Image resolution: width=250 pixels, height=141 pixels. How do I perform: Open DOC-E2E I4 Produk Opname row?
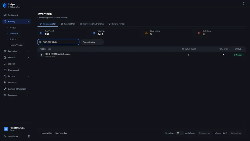[142, 55]
